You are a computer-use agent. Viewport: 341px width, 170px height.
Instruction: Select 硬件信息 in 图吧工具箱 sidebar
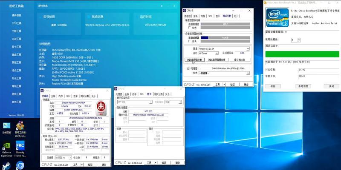(17, 15)
